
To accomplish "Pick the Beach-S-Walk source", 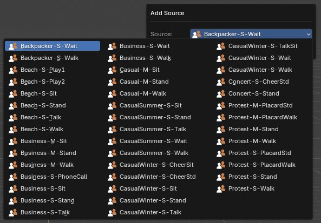I will click(x=53, y=129).
